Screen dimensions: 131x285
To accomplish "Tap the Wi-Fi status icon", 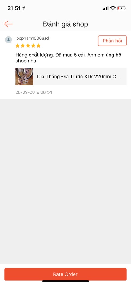I will 113,8.
